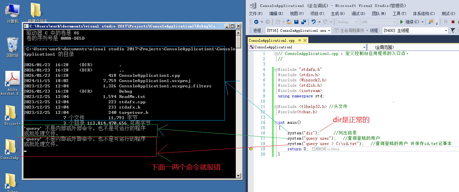Open the thread [5400] main thread dropdown
Viewport: 459px width, 192px height.
pos(415,30)
